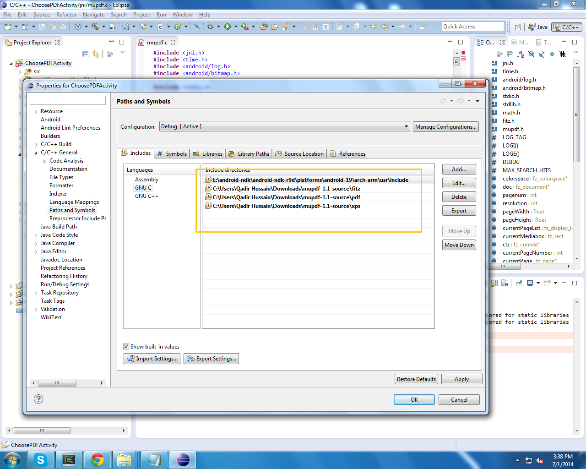Click the help question mark icon in dialog

click(38, 399)
